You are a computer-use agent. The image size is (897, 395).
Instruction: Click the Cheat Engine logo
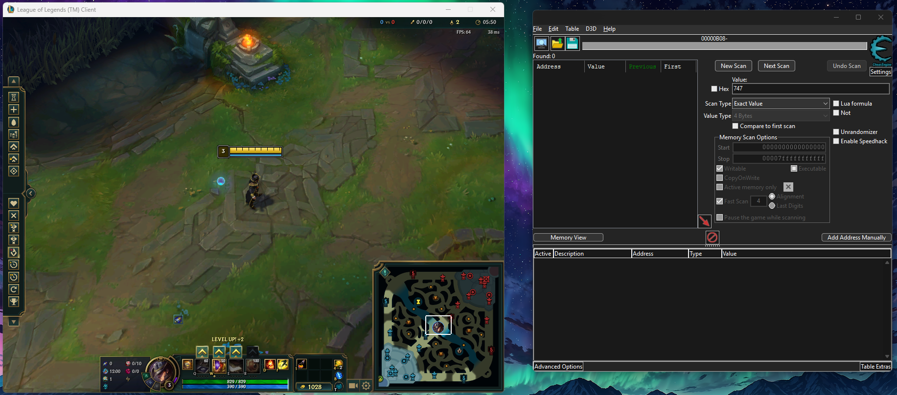(x=881, y=50)
